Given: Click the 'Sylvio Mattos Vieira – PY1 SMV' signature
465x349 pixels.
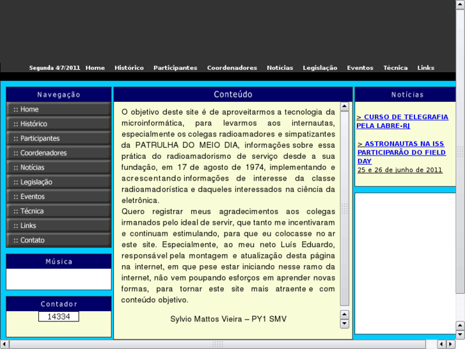Looking at the screenshot, I should click(x=228, y=319).
